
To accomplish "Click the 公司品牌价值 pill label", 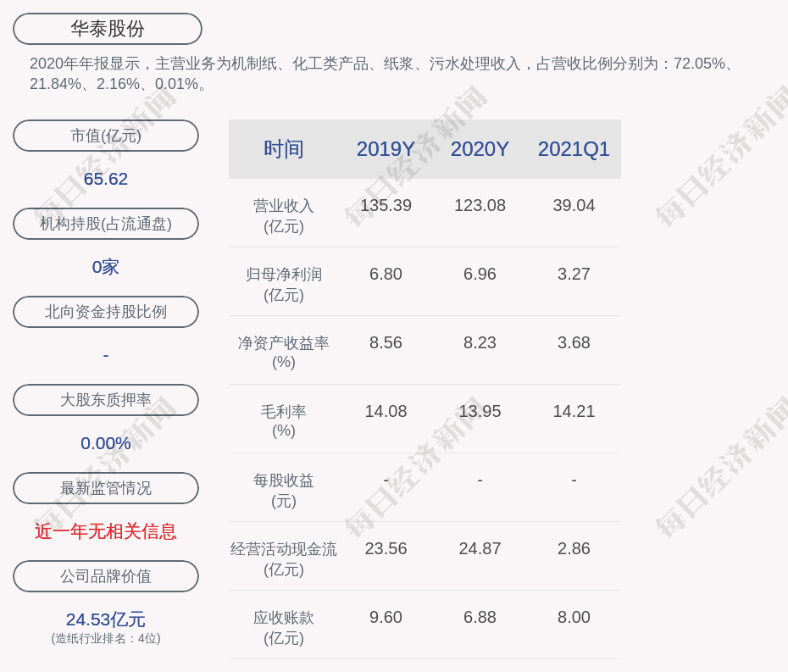I will (106, 576).
